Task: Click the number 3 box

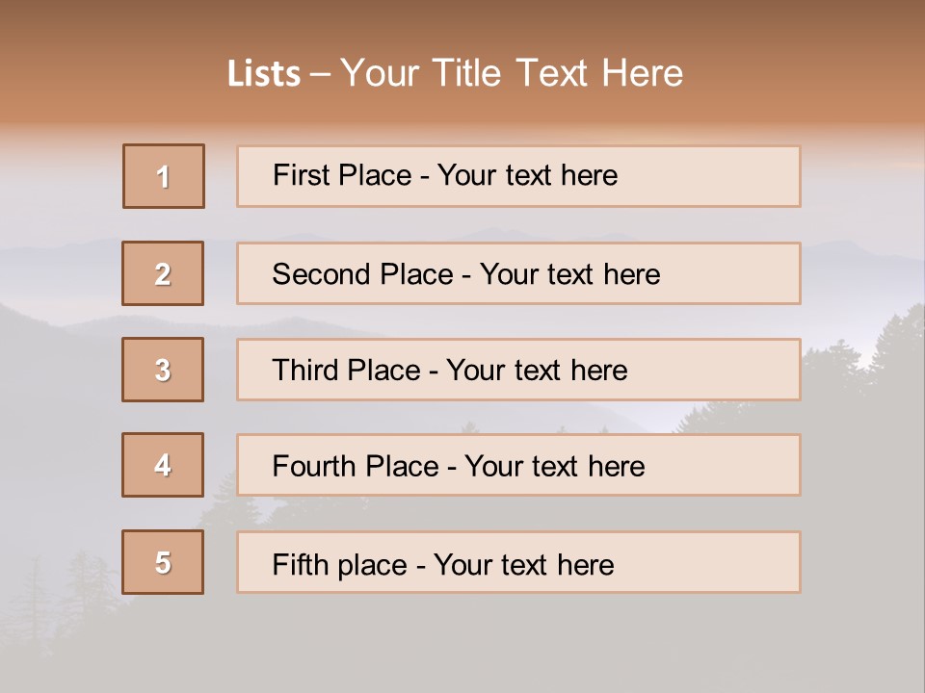Action: tap(163, 370)
